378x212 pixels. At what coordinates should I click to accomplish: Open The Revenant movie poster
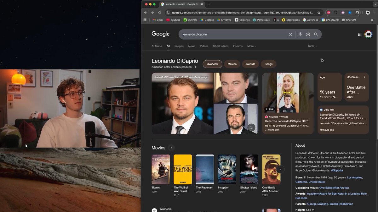point(205,169)
